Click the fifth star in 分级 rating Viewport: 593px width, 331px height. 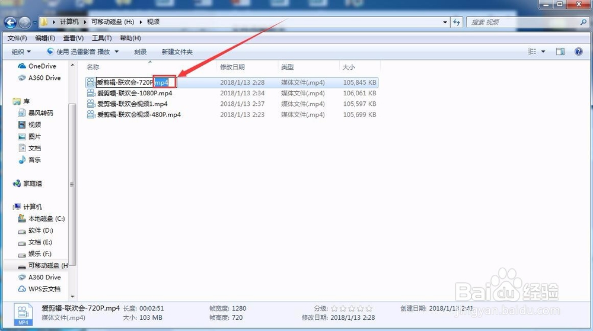tap(369, 308)
